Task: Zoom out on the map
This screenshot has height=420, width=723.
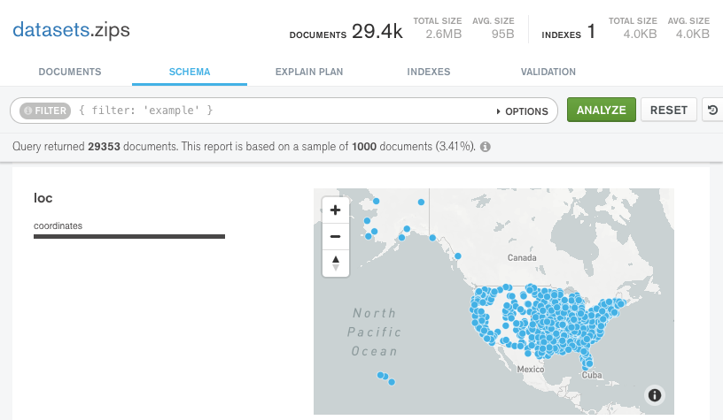Action: (x=335, y=236)
